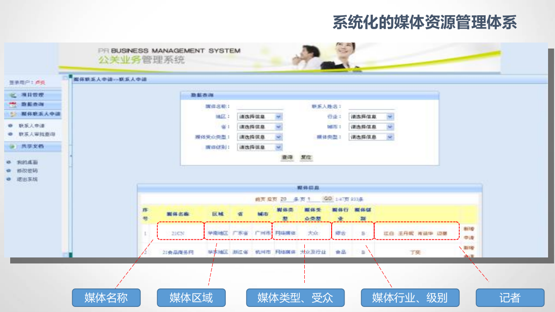Click the 项目管理 folder icon in sidebar
This screenshot has height=312, width=555.
(14, 95)
